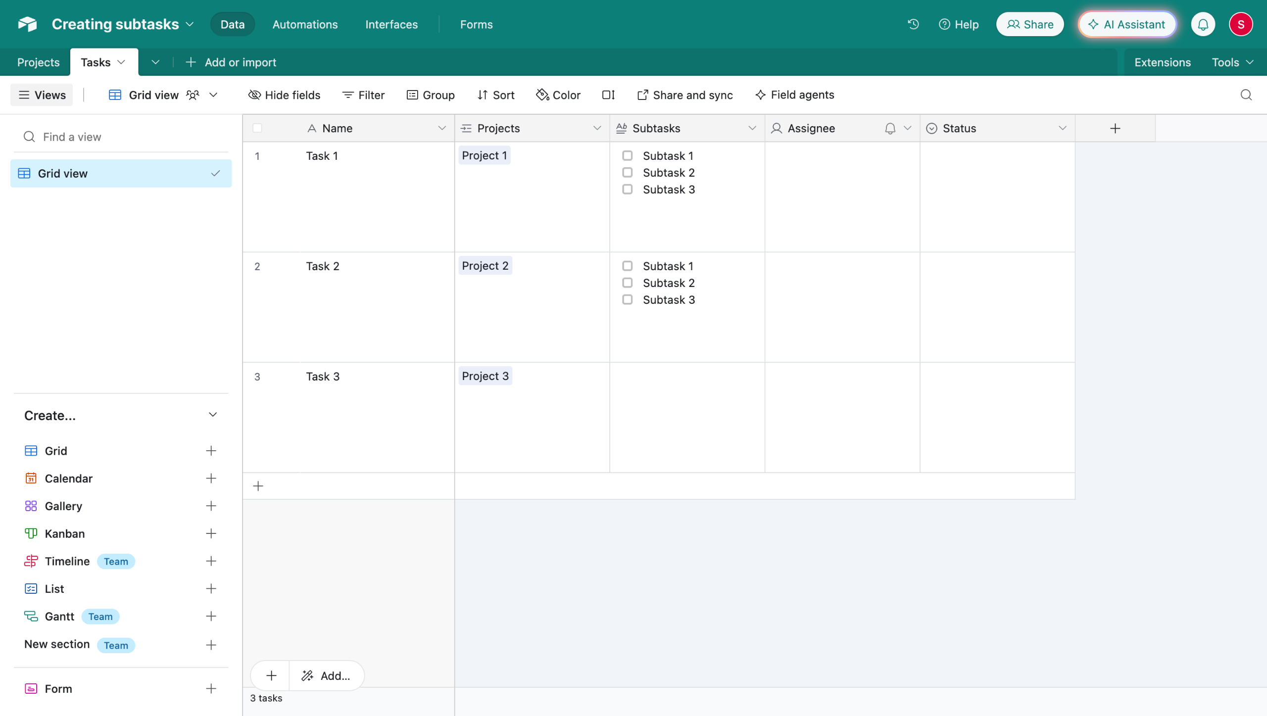
Task: Click the Share button
Action: [1030, 24]
